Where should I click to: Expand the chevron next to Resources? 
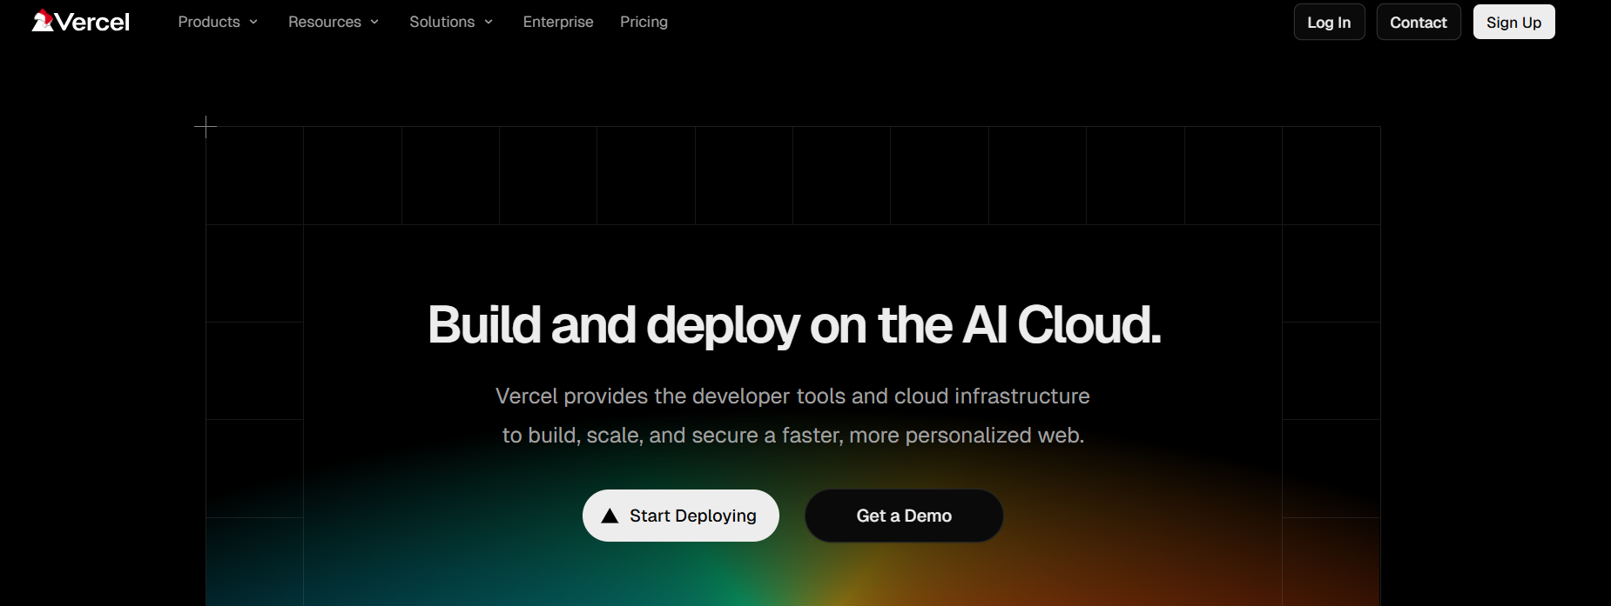click(x=374, y=22)
